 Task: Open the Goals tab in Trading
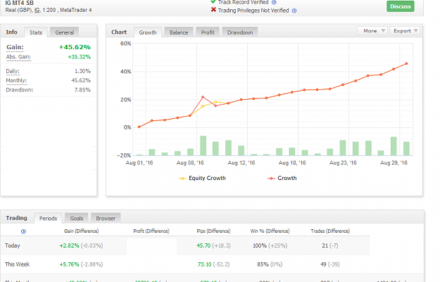76,219
